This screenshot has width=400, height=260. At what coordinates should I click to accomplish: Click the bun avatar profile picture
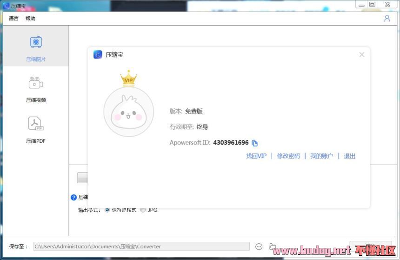pyautogui.click(x=128, y=112)
